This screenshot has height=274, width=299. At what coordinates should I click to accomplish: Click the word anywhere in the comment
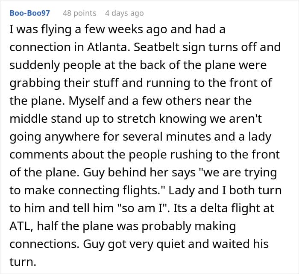[72, 137]
